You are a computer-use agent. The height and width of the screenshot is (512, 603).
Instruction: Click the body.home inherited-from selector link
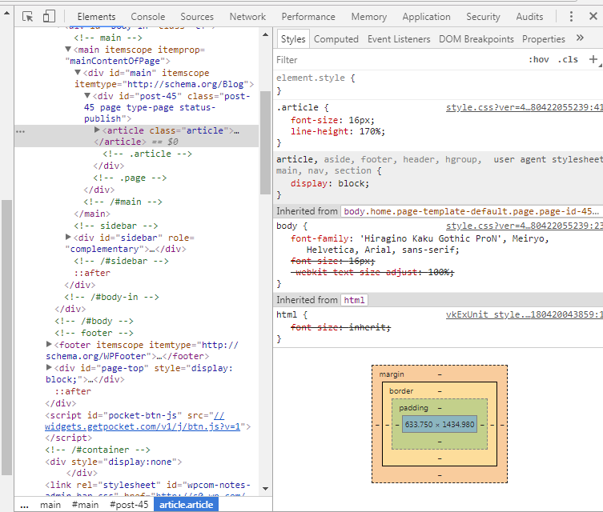pyautogui.click(x=471, y=211)
